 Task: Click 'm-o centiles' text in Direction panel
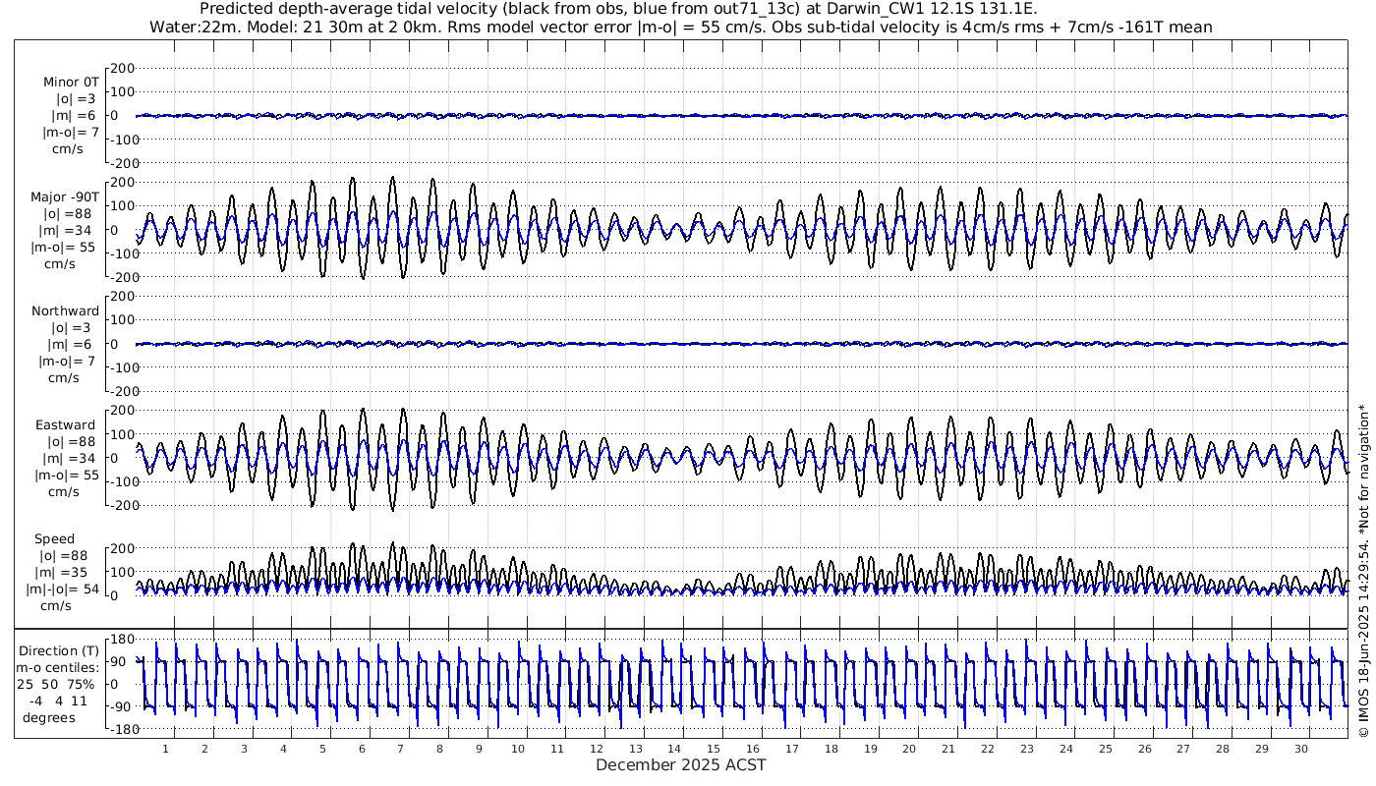[59, 668]
